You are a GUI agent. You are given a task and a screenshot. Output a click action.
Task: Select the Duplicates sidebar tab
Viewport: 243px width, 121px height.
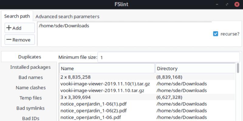click(x=29, y=57)
